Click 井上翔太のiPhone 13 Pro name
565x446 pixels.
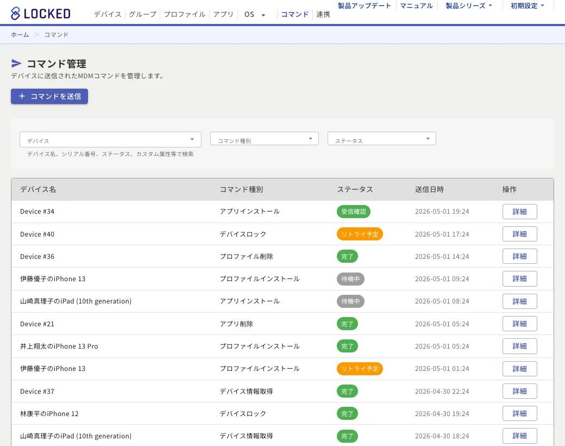click(59, 346)
